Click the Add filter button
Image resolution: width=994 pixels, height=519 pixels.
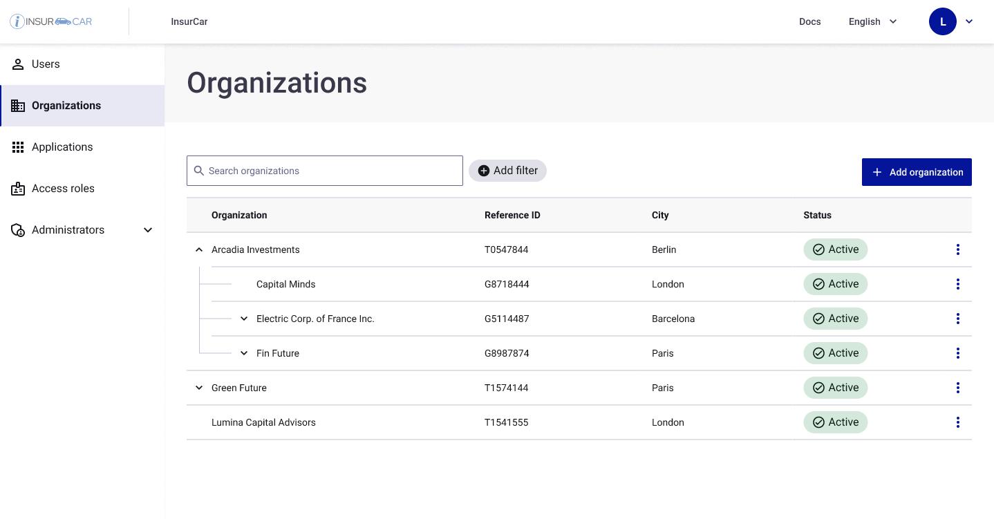(507, 170)
